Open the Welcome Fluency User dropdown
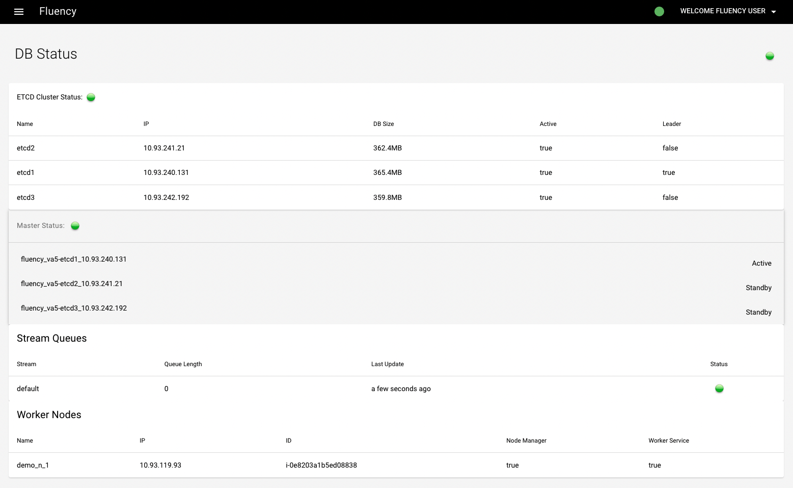Screen dimensions: 793x488 [x=728, y=11]
